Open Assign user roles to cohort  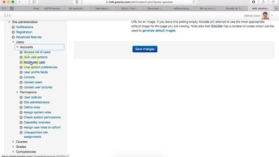pos(42,127)
